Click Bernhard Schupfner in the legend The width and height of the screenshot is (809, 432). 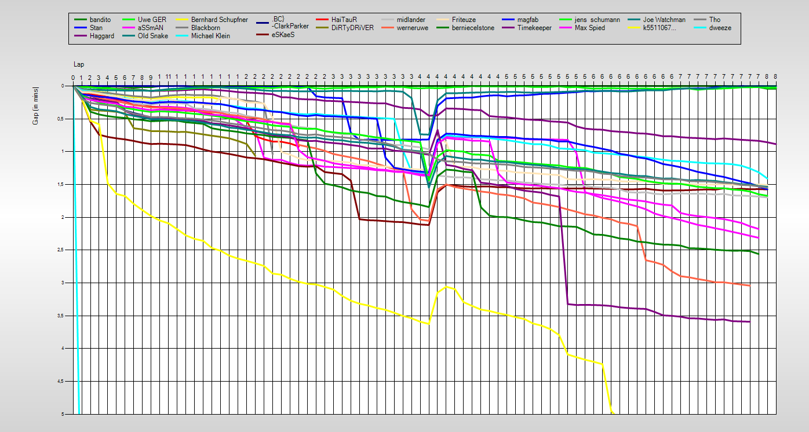[x=219, y=20]
